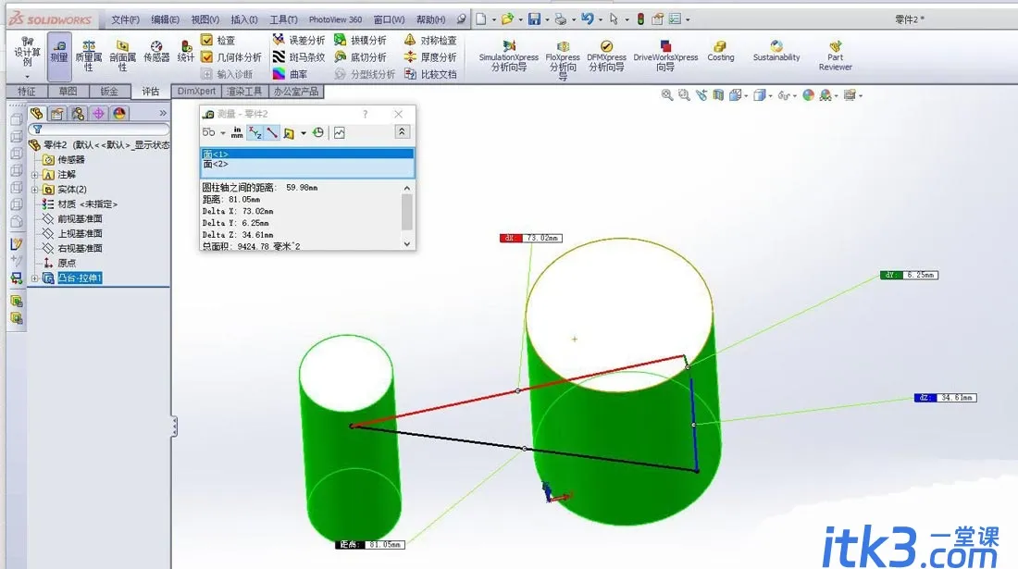This screenshot has width=1018, height=569.
Task: Click the Rebuild traffic light icon
Action: pyautogui.click(x=640, y=19)
